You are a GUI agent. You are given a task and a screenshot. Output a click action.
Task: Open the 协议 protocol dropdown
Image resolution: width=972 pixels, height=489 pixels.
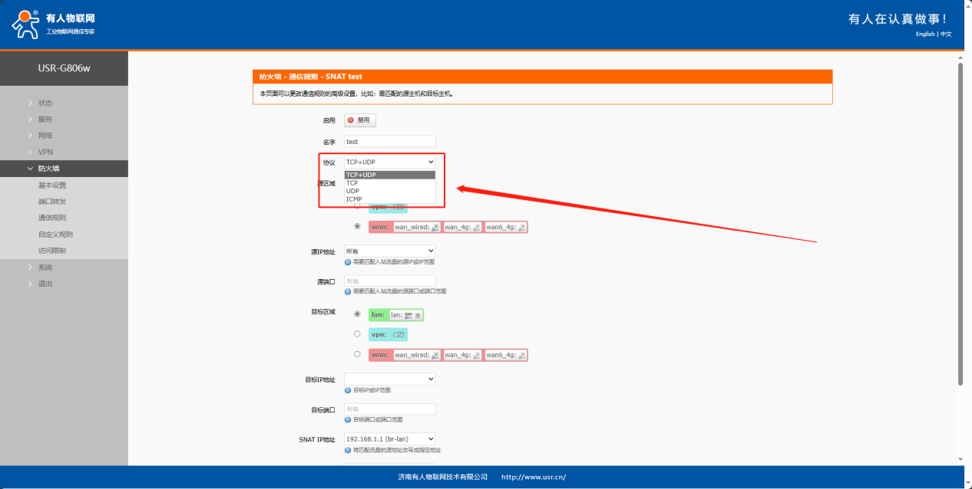(389, 162)
